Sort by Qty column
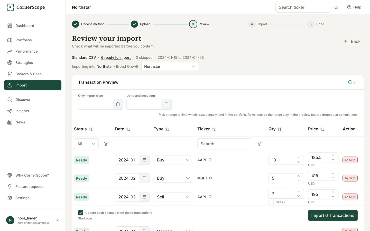The height and width of the screenshot is (231, 370). tap(280, 129)
